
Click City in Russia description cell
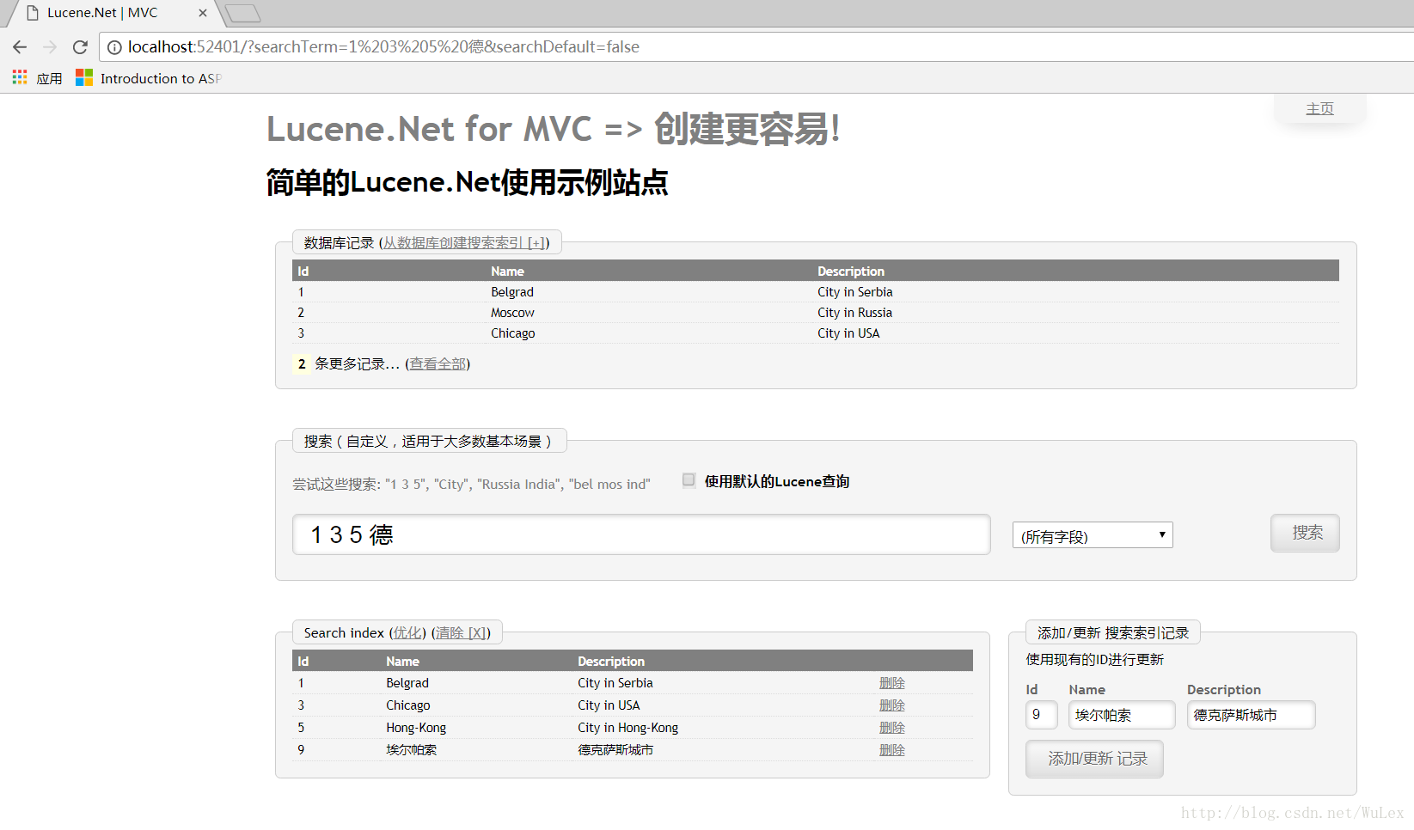click(x=855, y=313)
